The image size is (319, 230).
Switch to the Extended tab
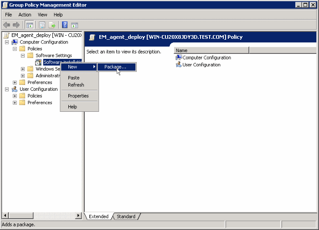(x=99, y=216)
